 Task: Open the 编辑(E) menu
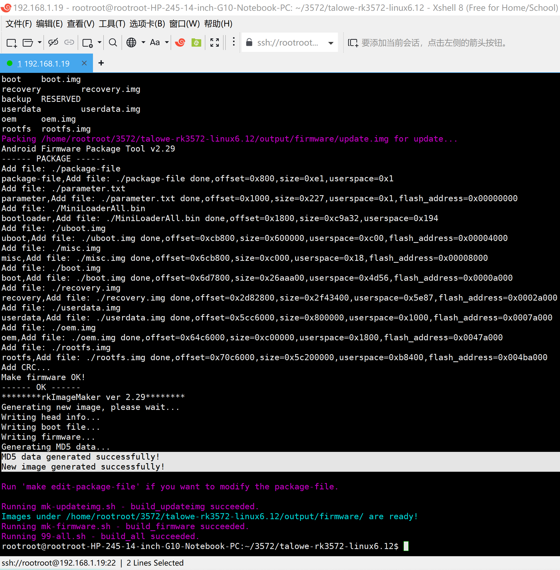[x=49, y=23]
